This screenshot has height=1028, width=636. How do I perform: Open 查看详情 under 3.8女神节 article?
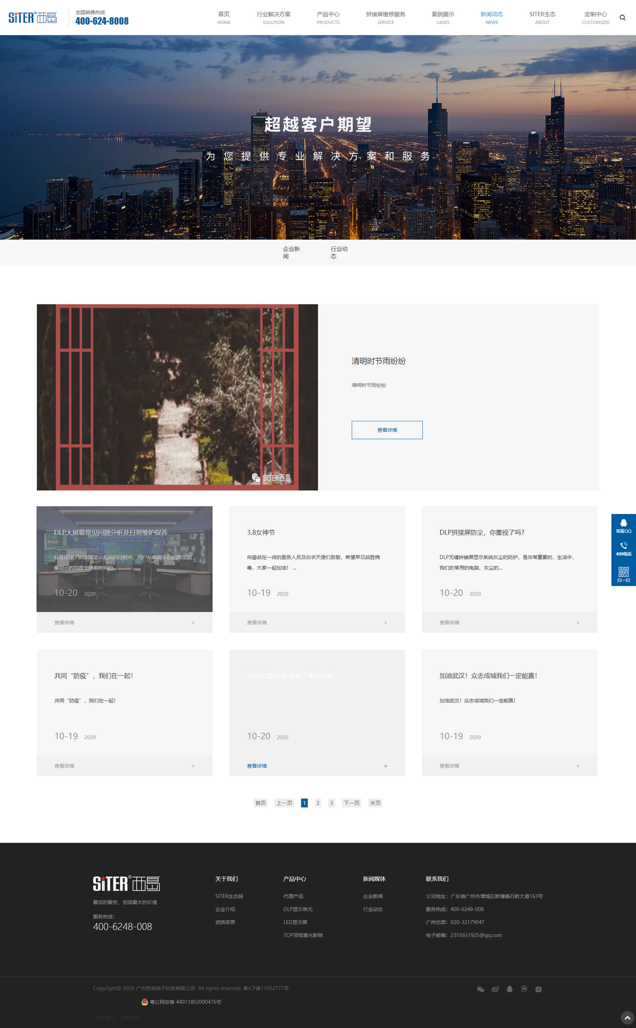click(x=257, y=622)
